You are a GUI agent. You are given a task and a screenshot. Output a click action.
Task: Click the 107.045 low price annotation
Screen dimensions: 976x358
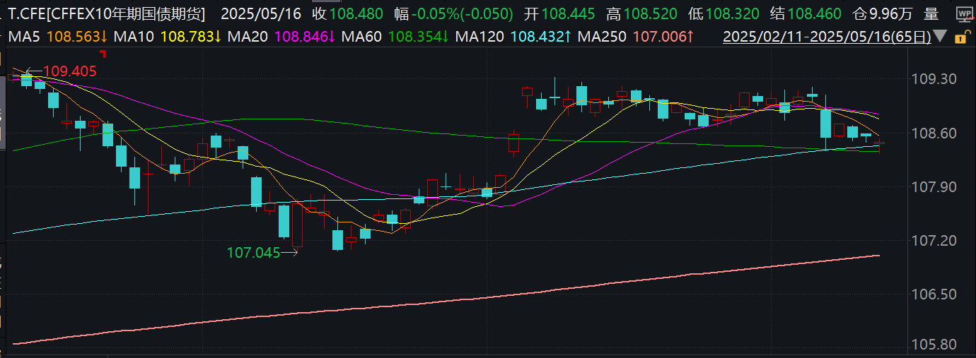[x=253, y=252]
